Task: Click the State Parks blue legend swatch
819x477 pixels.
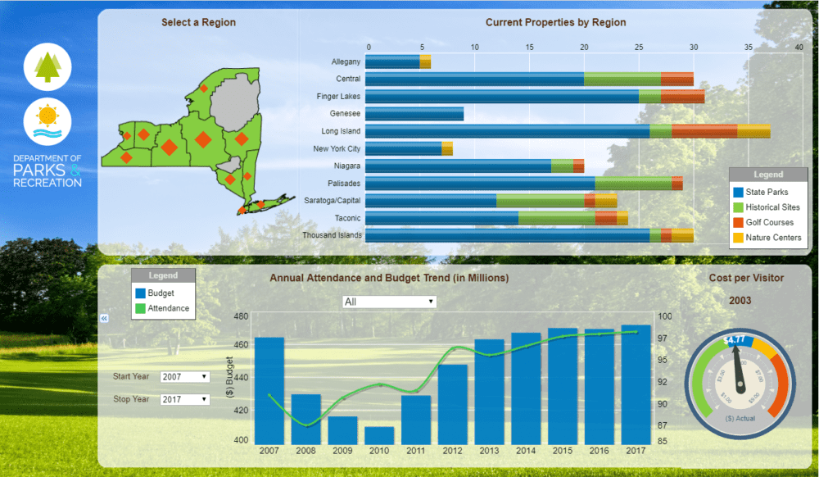Action: tap(737, 192)
